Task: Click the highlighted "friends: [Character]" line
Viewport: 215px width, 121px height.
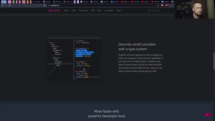Action: click(85, 52)
